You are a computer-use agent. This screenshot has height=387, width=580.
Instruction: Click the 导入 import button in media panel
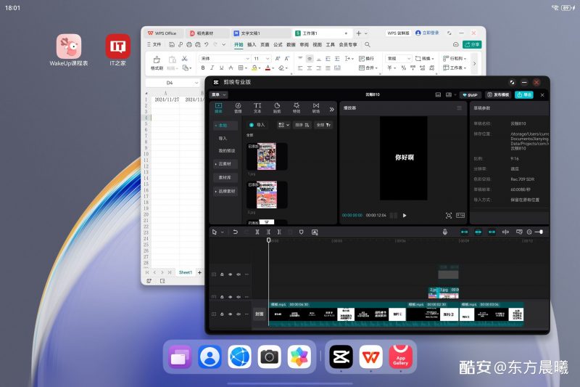257,125
